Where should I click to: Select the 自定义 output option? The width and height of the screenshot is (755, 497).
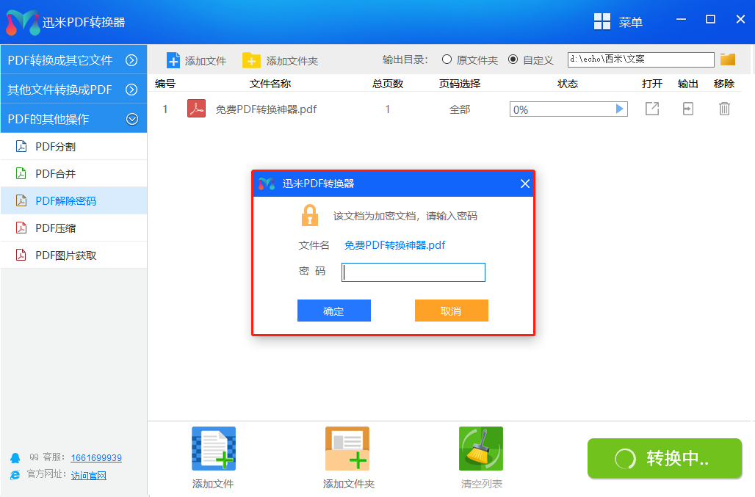coord(512,59)
